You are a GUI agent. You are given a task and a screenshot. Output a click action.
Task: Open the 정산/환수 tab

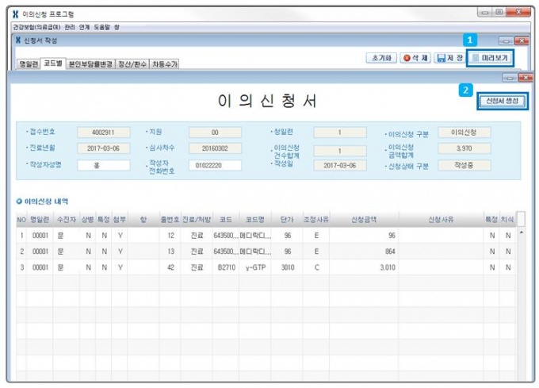click(132, 63)
